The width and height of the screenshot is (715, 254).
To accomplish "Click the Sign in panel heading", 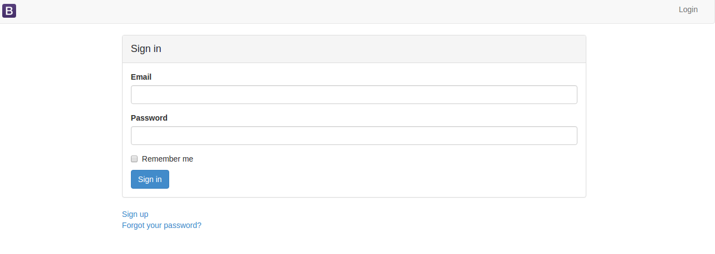I will [x=146, y=49].
